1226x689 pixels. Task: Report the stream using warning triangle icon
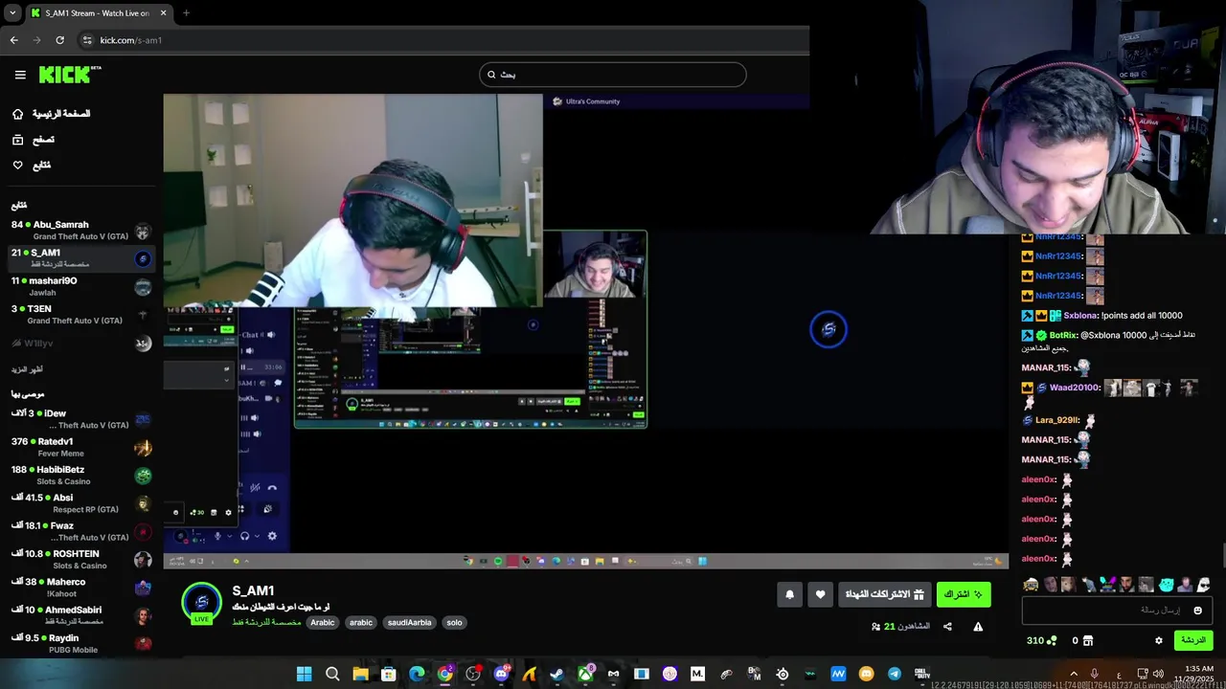tap(978, 627)
